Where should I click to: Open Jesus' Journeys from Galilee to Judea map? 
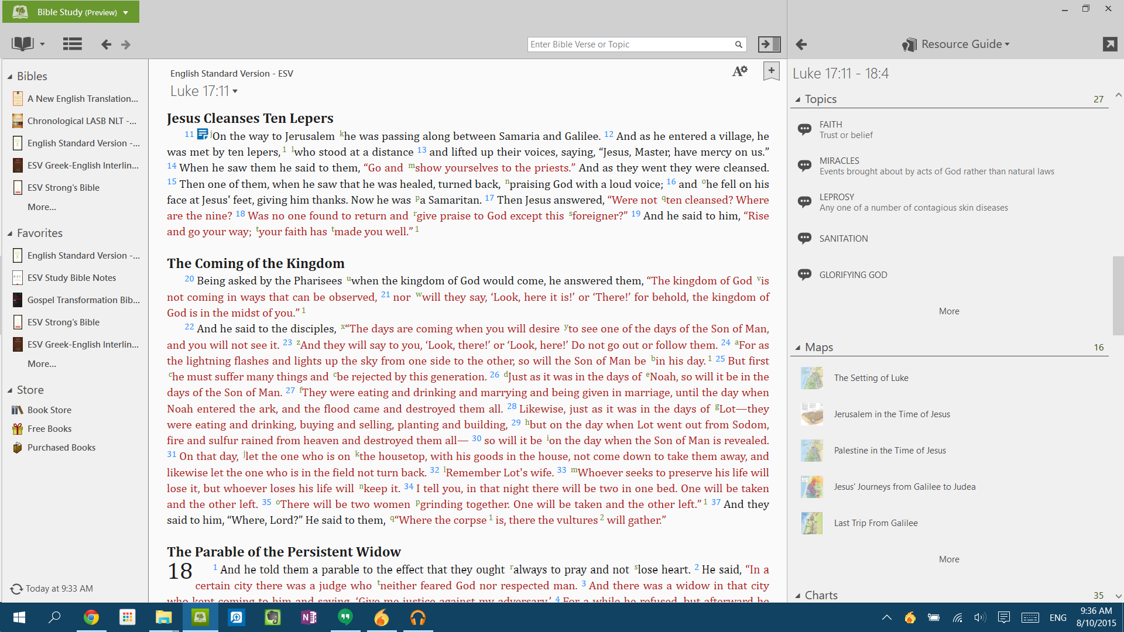904,487
